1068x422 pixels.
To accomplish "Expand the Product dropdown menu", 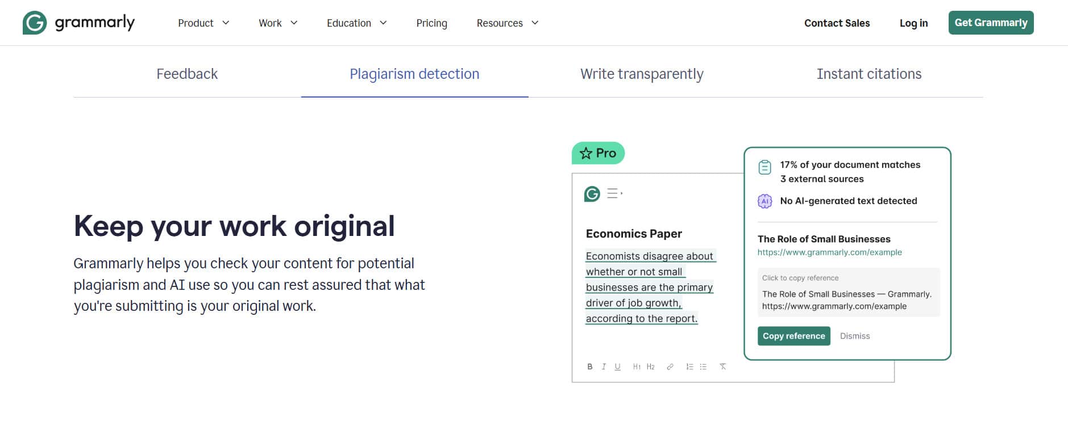I will tap(203, 23).
